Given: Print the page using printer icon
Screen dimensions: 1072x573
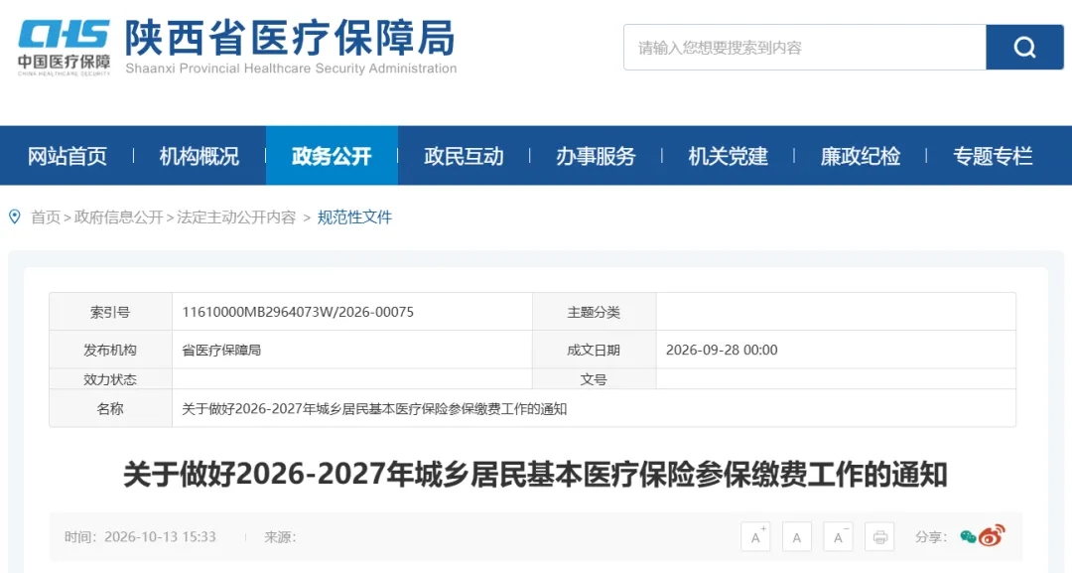Looking at the screenshot, I should tap(879, 537).
